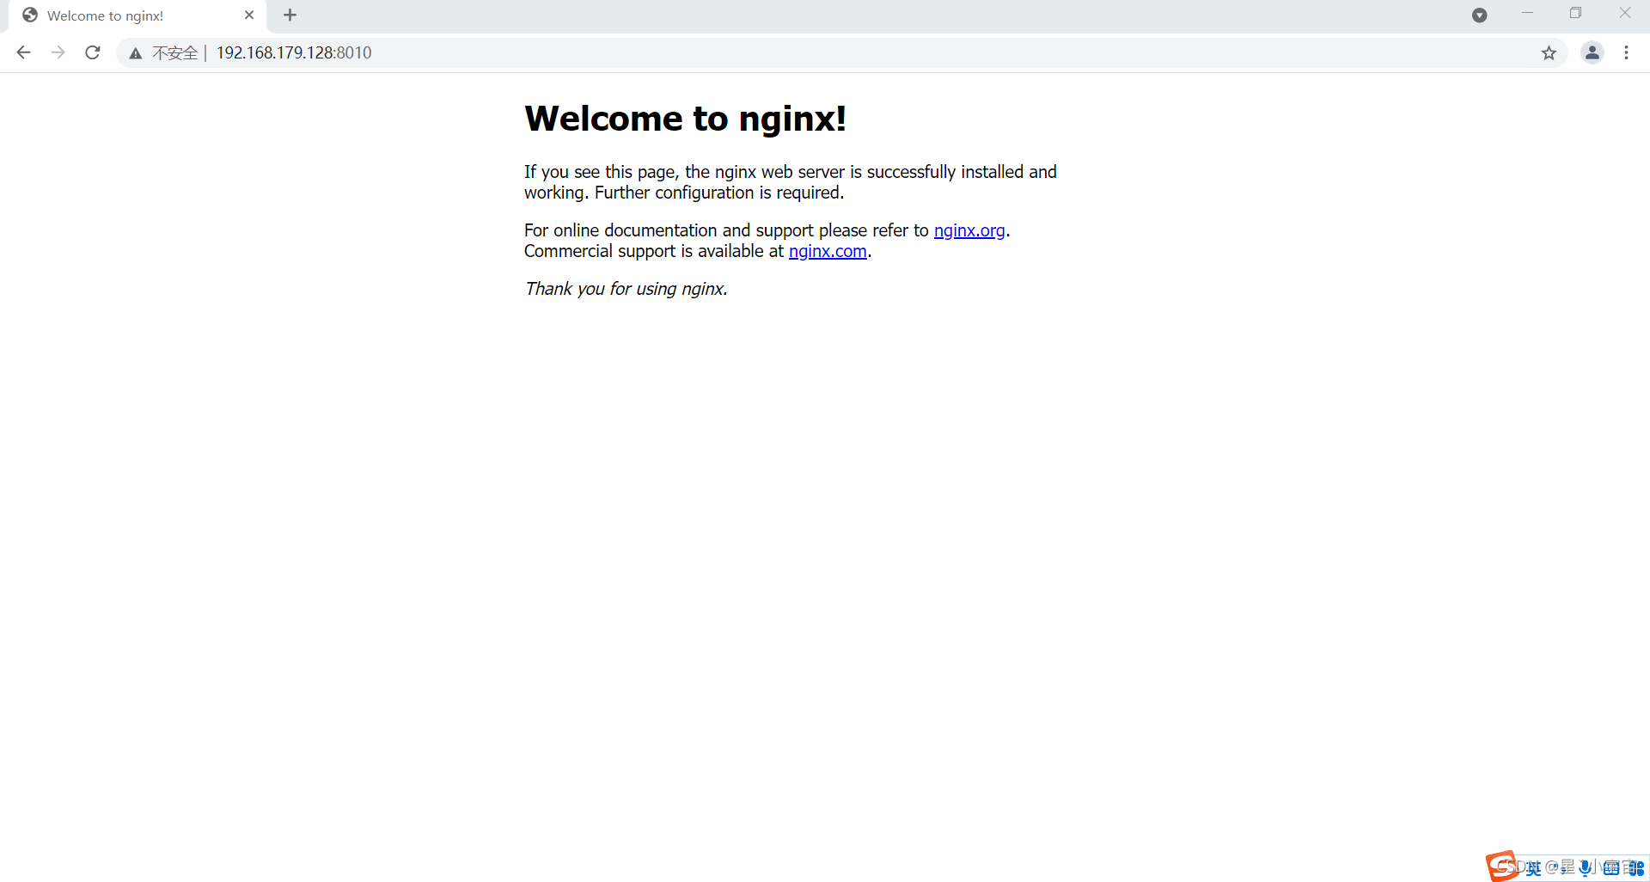Close the Chrome window
Viewport: 1650px width, 882px height.
(1624, 13)
